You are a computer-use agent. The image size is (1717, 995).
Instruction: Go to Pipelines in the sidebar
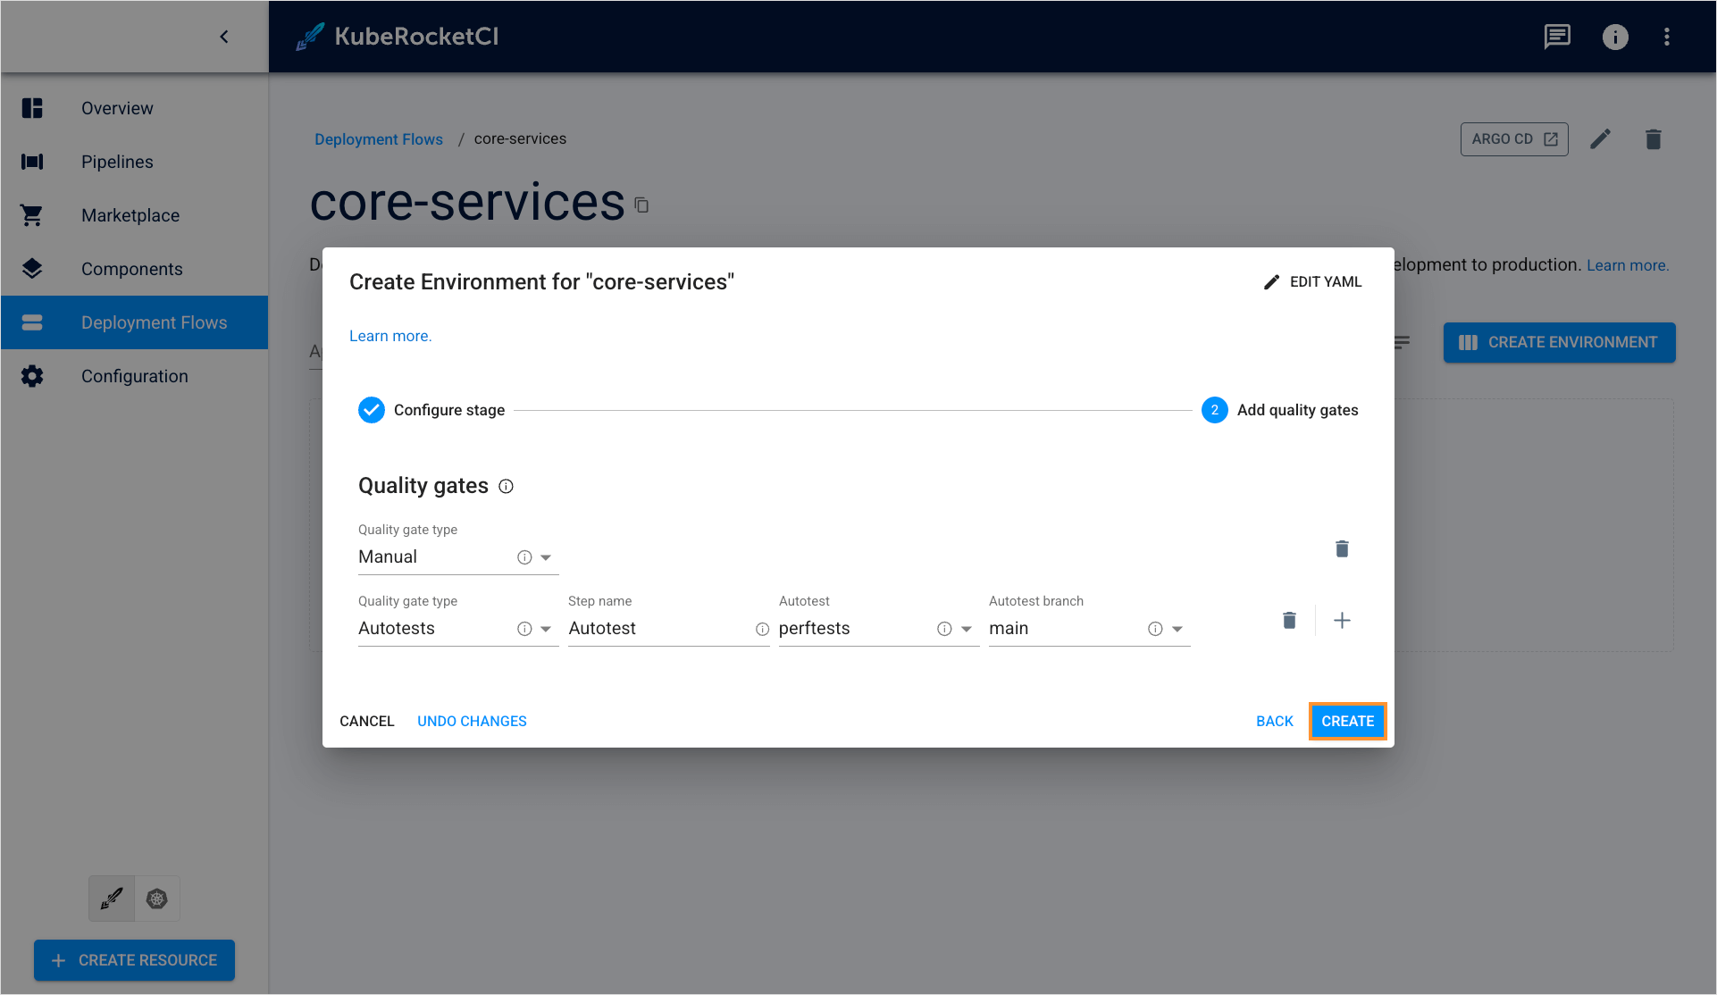point(117,162)
